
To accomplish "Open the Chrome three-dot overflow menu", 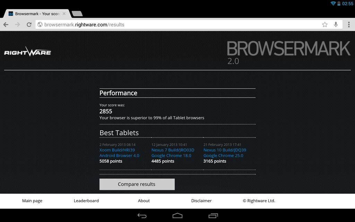I will (x=349, y=25).
